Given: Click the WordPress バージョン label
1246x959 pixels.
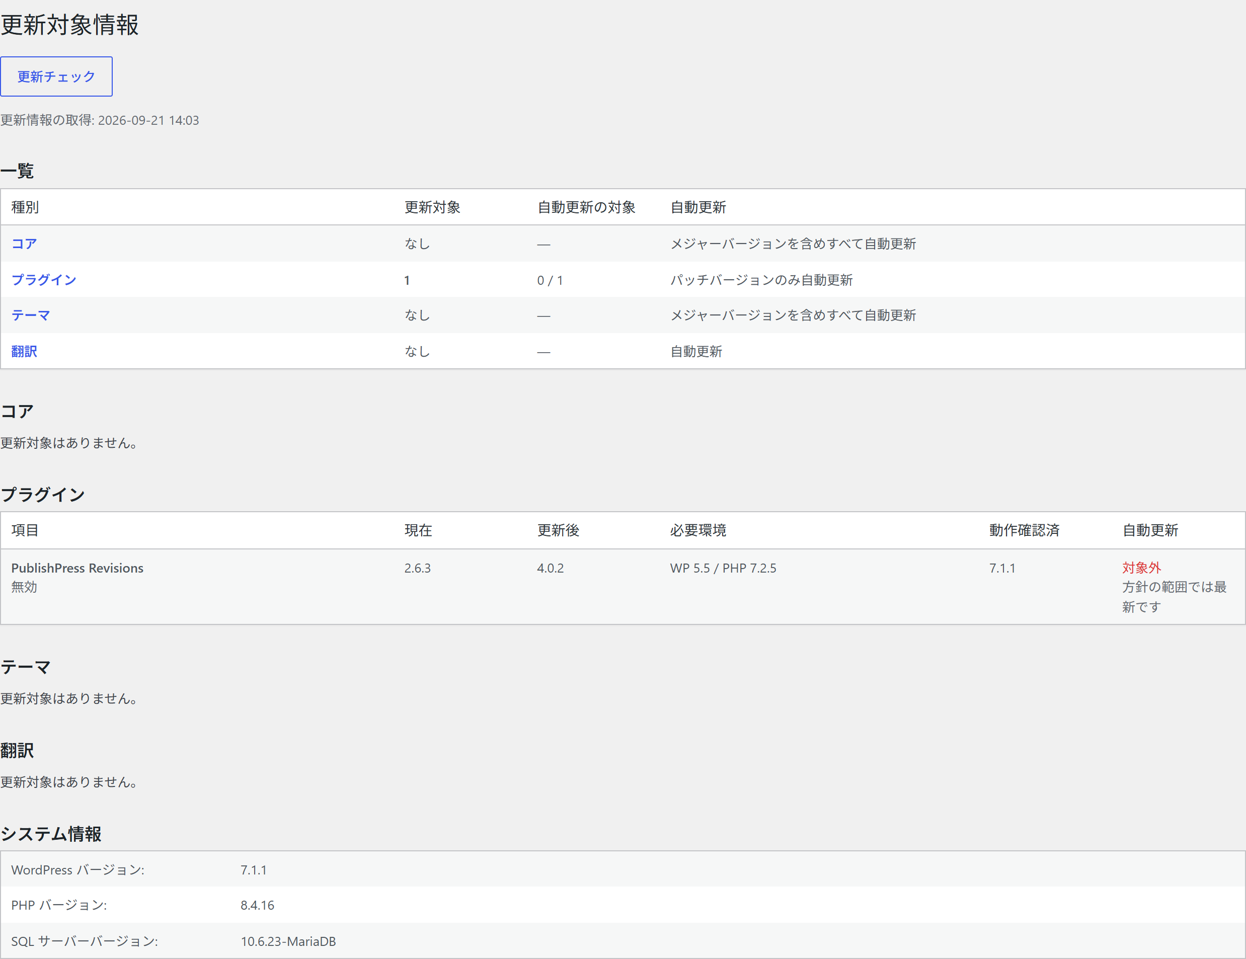Looking at the screenshot, I should (x=77, y=869).
